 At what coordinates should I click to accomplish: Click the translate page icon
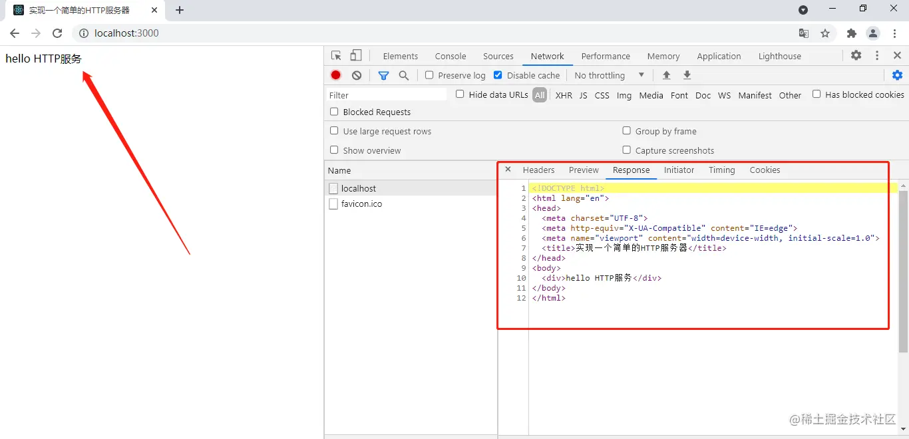[x=804, y=33]
